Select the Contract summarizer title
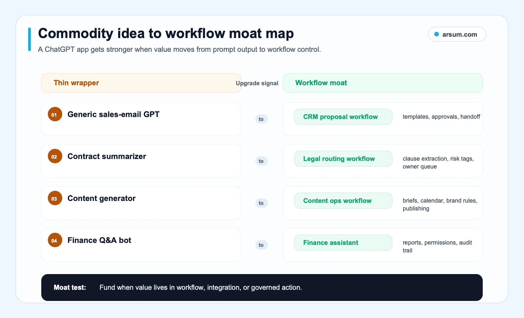Viewport: 524px width, 318px height. tap(107, 156)
